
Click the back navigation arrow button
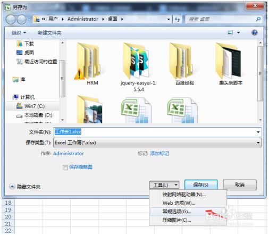pyautogui.click(x=11, y=19)
